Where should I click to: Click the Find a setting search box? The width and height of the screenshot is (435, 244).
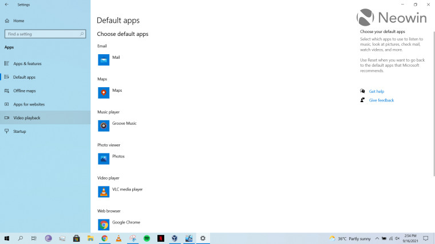[x=45, y=34]
